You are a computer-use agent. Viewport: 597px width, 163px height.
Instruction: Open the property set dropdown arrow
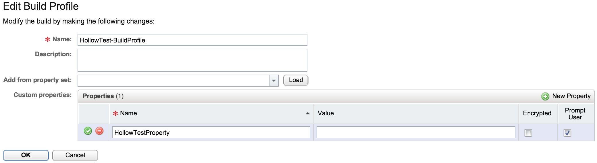point(274,81)
